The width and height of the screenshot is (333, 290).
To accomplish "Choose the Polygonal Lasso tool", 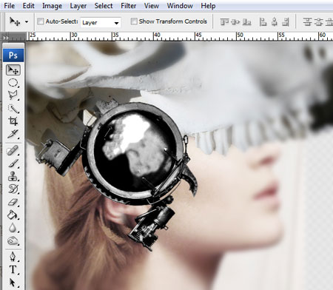I will [13, 95].
